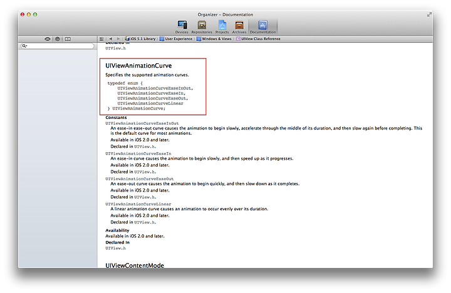This screenshot has width=451, height=293.
Task: Enter full screen mode for Organizer window
Action: click(429, 14)
